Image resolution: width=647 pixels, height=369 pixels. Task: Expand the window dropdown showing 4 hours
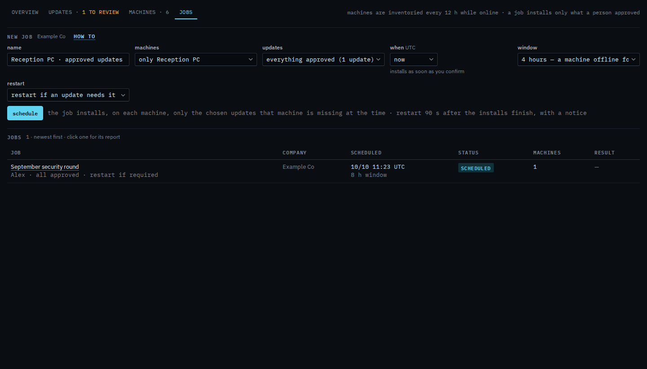pyautogui.click(x=579, y=59)
